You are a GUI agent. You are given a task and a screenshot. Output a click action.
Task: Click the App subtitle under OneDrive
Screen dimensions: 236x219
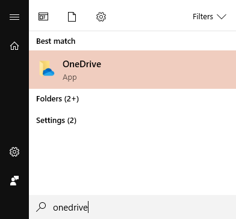coord(70,77)
